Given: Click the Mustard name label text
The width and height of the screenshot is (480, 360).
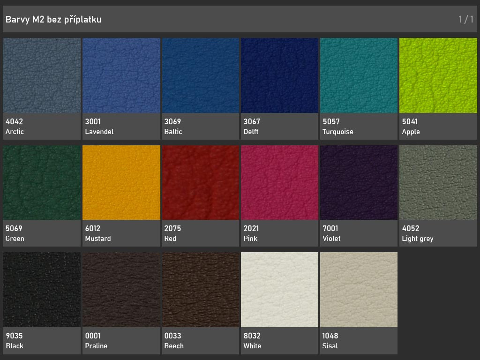Looking at the screenshot, I should coord(98,239).
